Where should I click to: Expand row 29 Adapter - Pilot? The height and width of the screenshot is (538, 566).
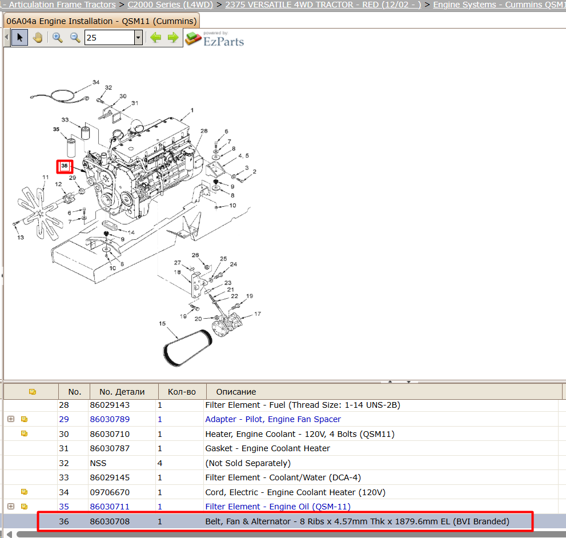pos(11,419)
